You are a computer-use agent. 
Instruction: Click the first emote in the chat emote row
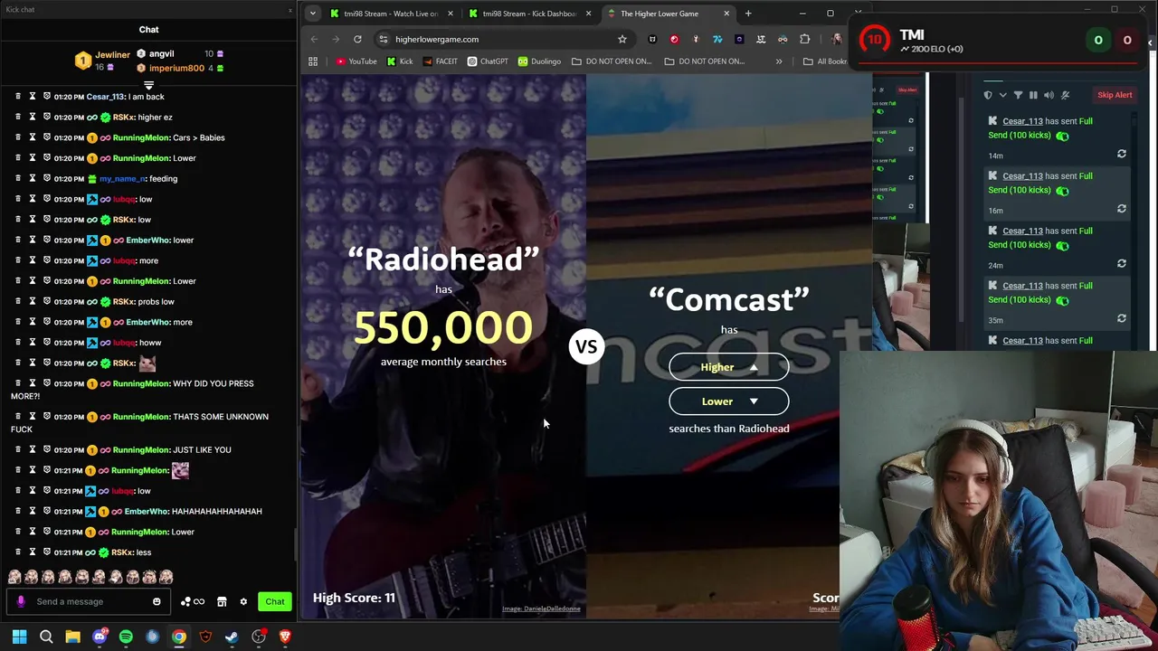tap(14, 577)
